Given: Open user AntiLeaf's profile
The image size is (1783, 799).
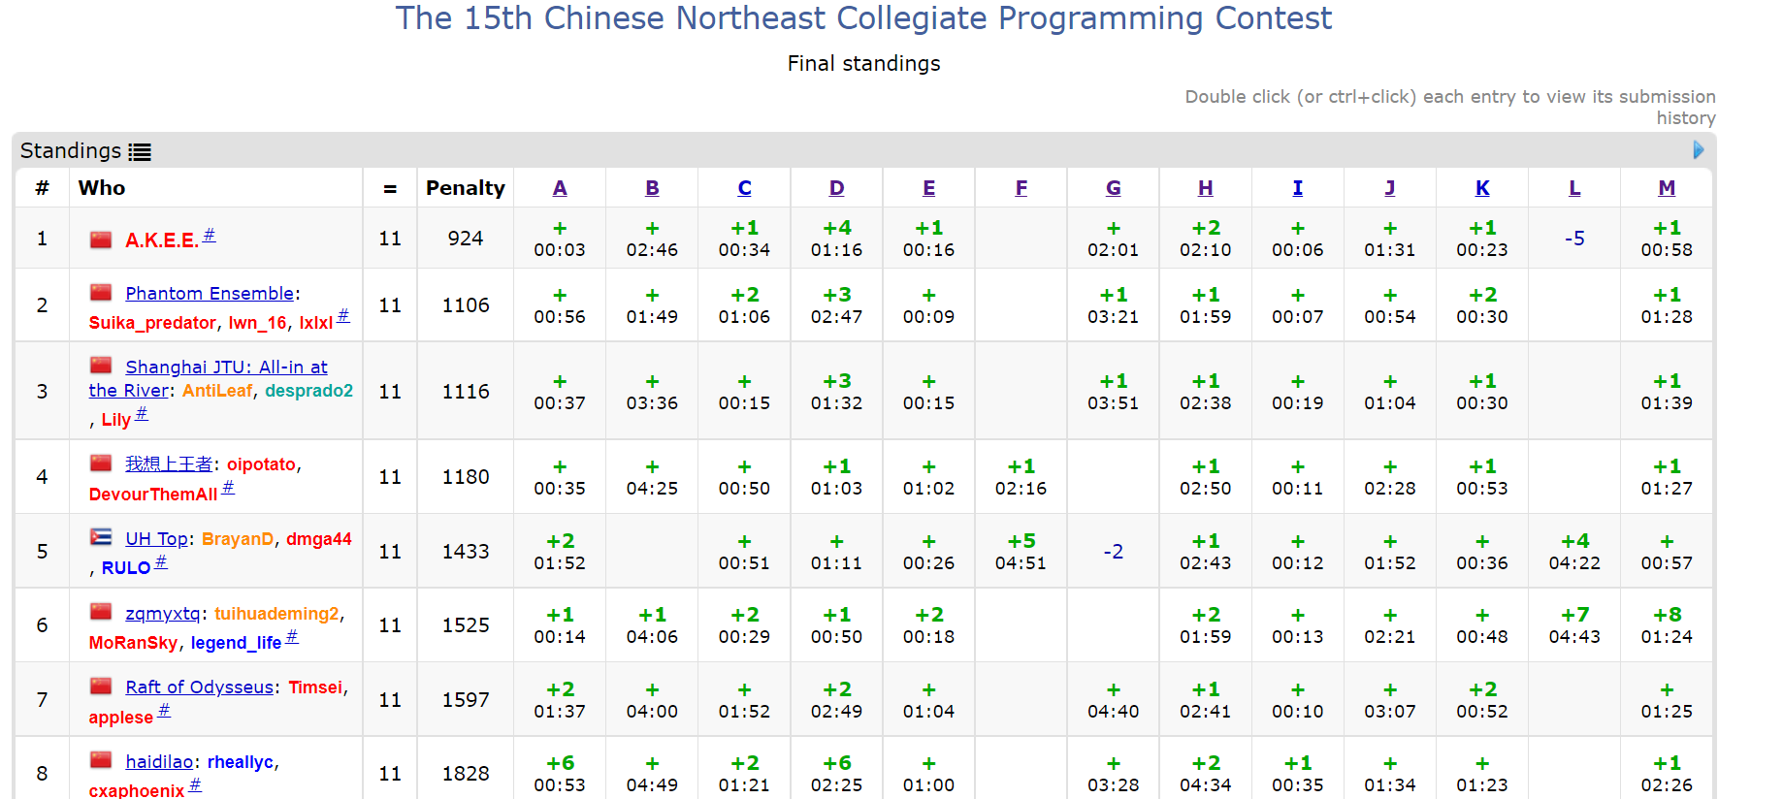Looking at the screenshot, I should click(217, 391).
